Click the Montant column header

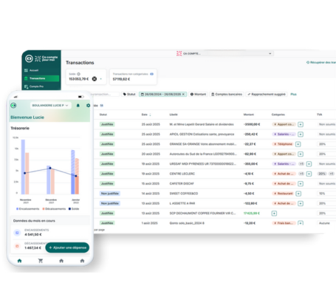click(249, 114)
